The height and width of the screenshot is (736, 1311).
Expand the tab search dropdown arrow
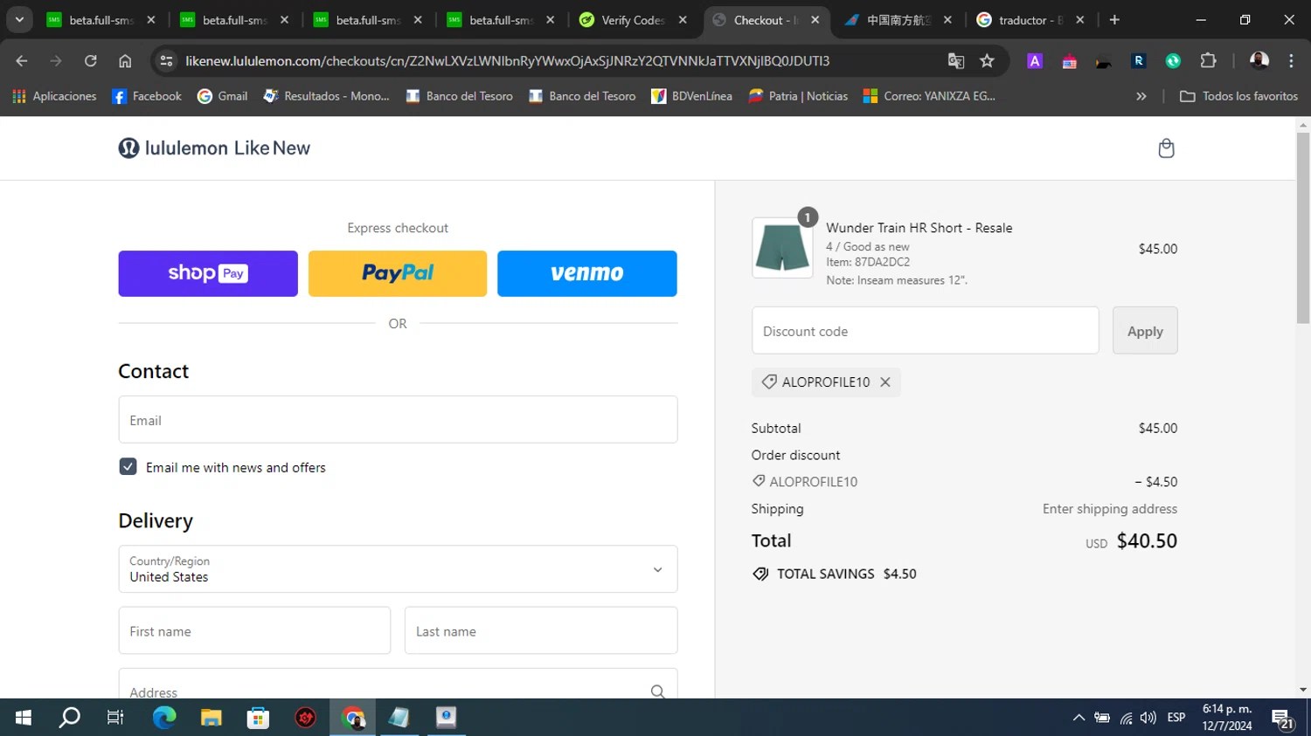click(19, 19)
